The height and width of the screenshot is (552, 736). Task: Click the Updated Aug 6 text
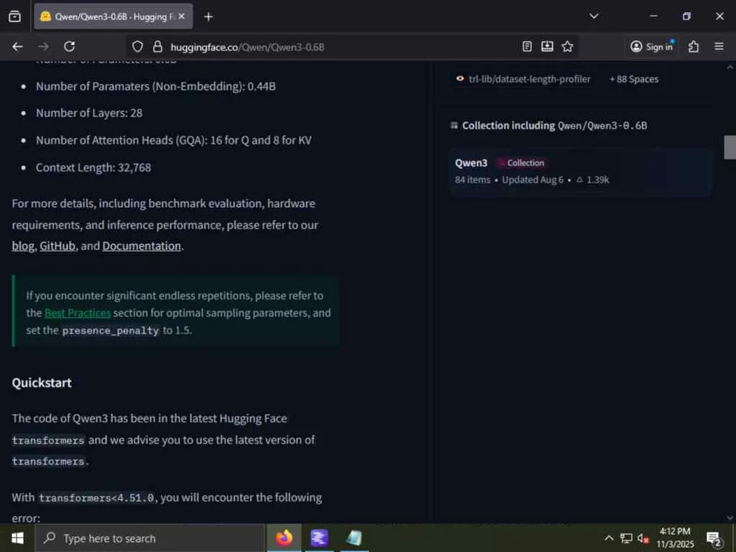(533, 180)
